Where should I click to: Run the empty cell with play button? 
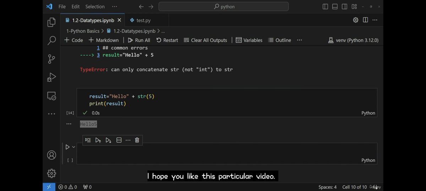[67, 147]
